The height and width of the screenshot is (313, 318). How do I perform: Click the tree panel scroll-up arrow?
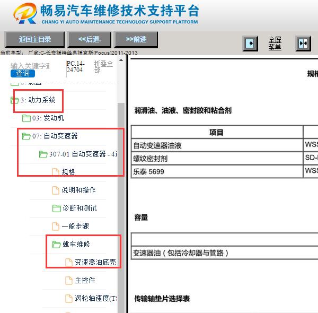[121, 60]
